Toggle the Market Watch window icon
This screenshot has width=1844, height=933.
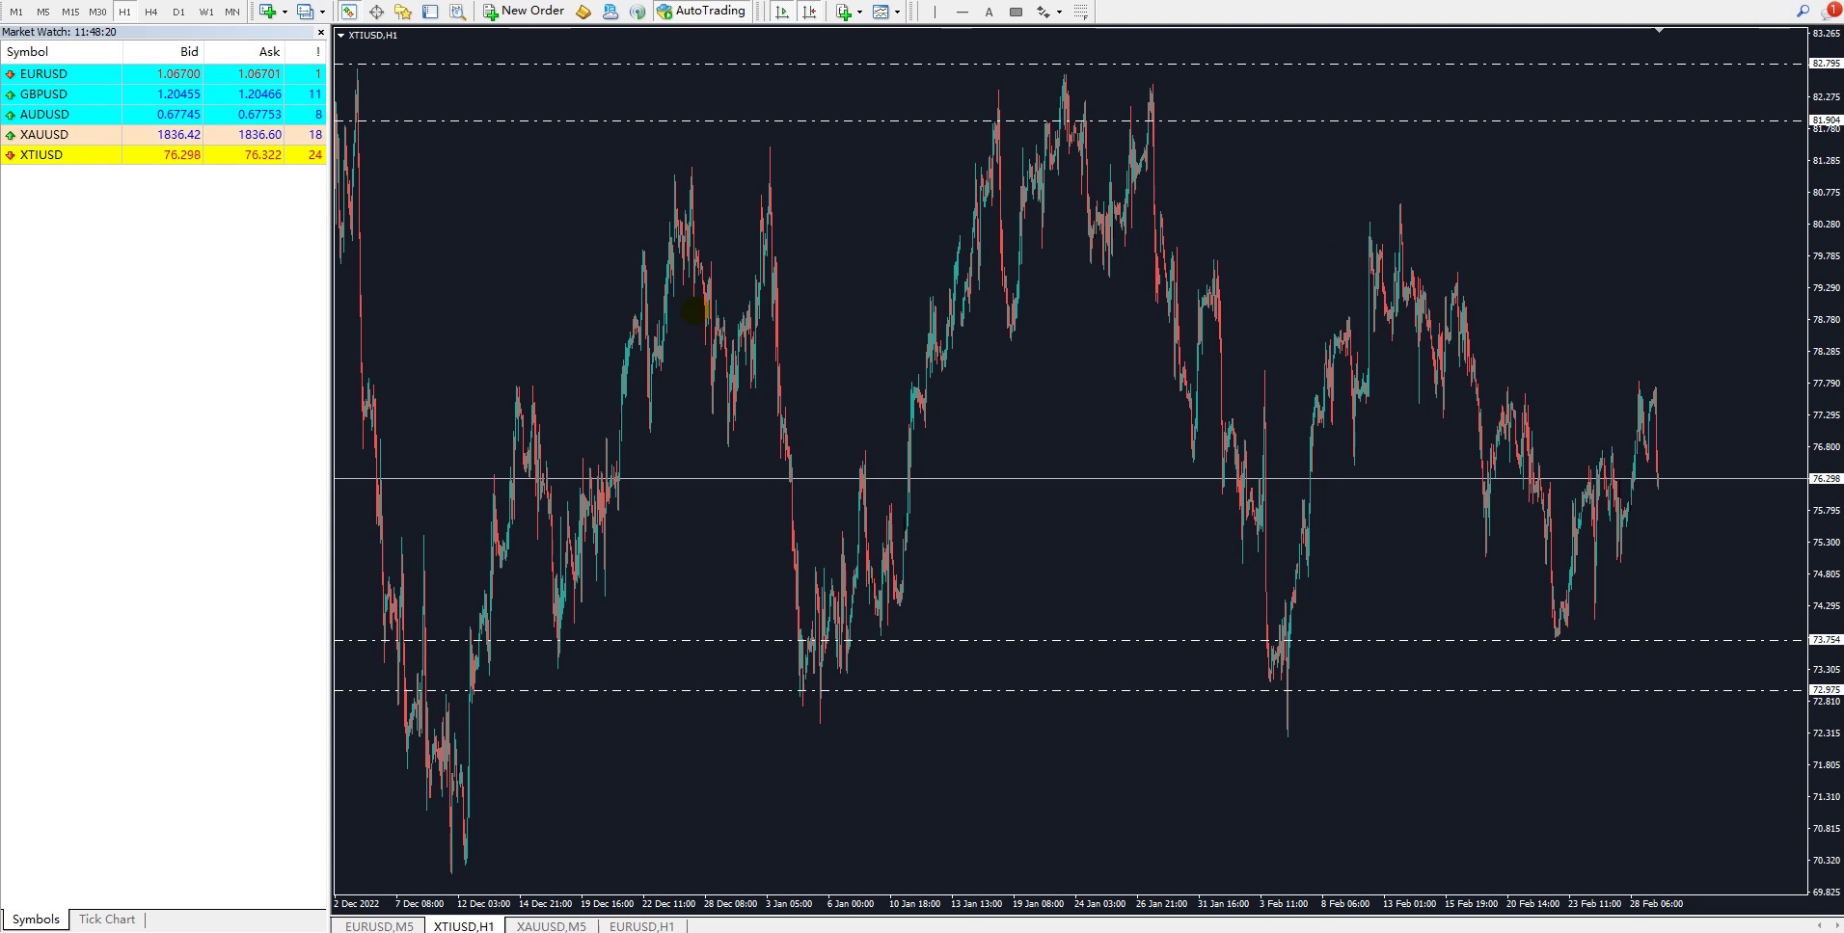coord(349,12)
